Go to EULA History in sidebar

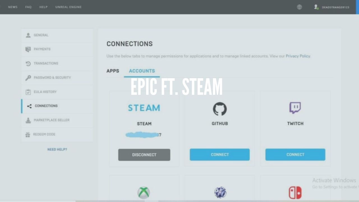57,92
